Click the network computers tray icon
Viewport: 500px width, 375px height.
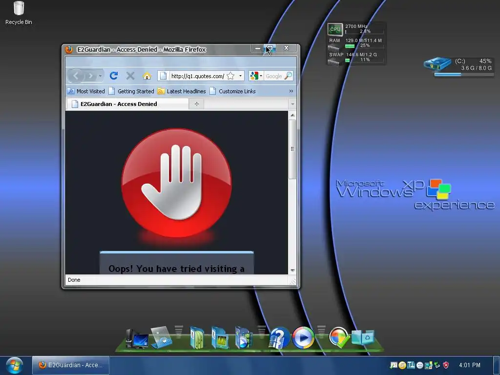[429, 365]
